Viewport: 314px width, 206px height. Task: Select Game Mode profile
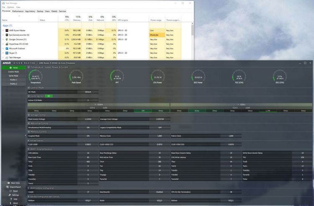point(13,76)
